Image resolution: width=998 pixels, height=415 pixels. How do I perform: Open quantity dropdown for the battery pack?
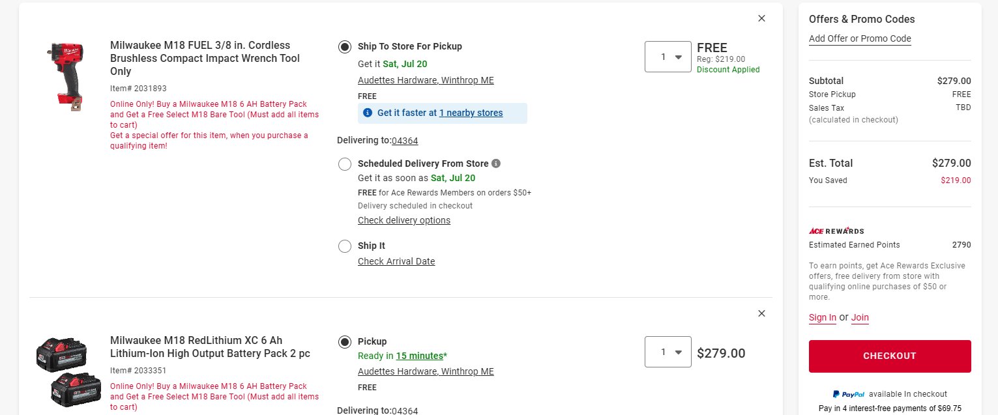coord(668,352)
